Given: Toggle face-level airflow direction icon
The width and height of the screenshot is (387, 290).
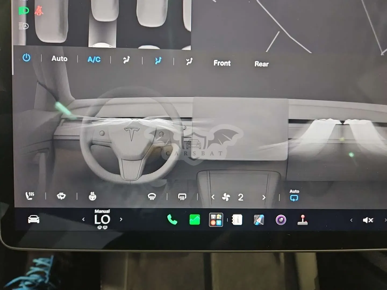Looking at the screenshot, I should click(158, 61).
